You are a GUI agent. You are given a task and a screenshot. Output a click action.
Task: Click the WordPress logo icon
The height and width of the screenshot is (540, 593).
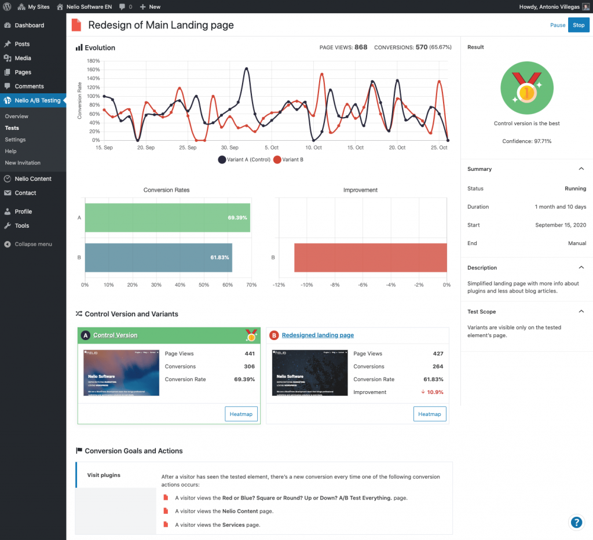point(7,6)
